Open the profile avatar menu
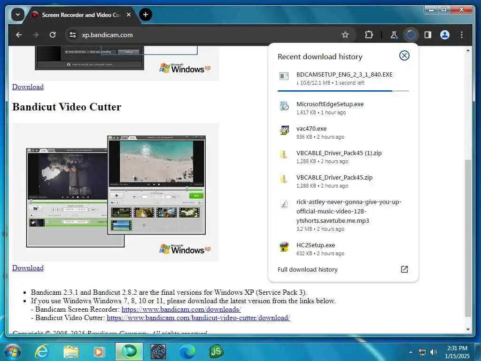Screen dimensions: 481x361 (x=444, y=35)
